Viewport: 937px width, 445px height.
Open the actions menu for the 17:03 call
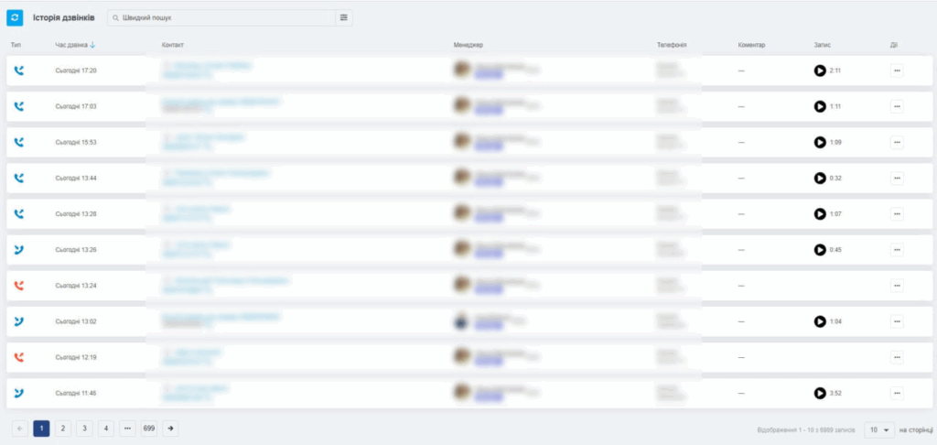coord(896,106)
